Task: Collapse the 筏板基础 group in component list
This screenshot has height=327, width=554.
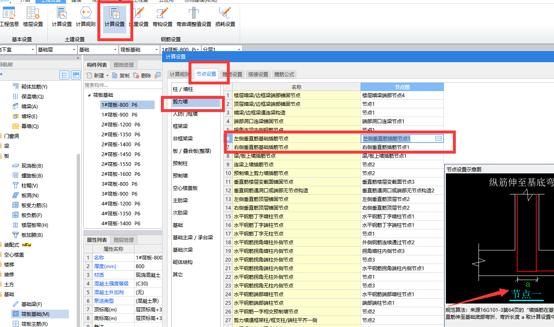Action: 90,95
